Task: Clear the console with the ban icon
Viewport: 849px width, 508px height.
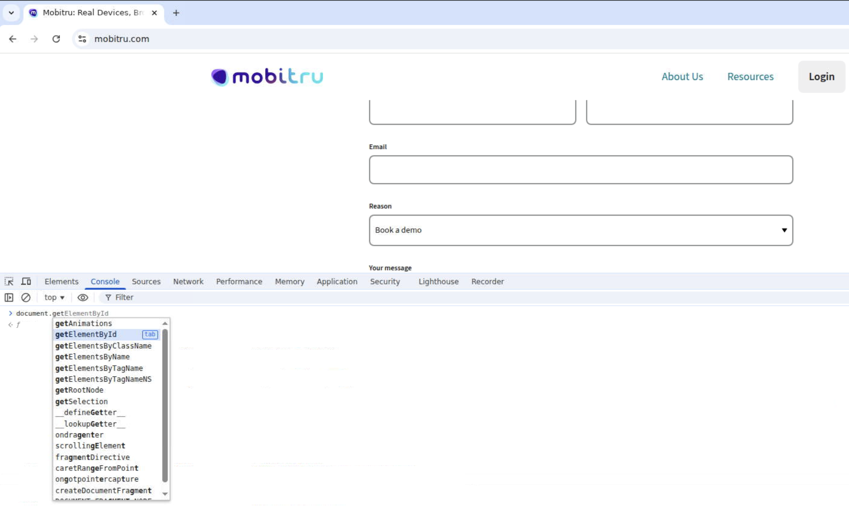Action: click(26, 297)
